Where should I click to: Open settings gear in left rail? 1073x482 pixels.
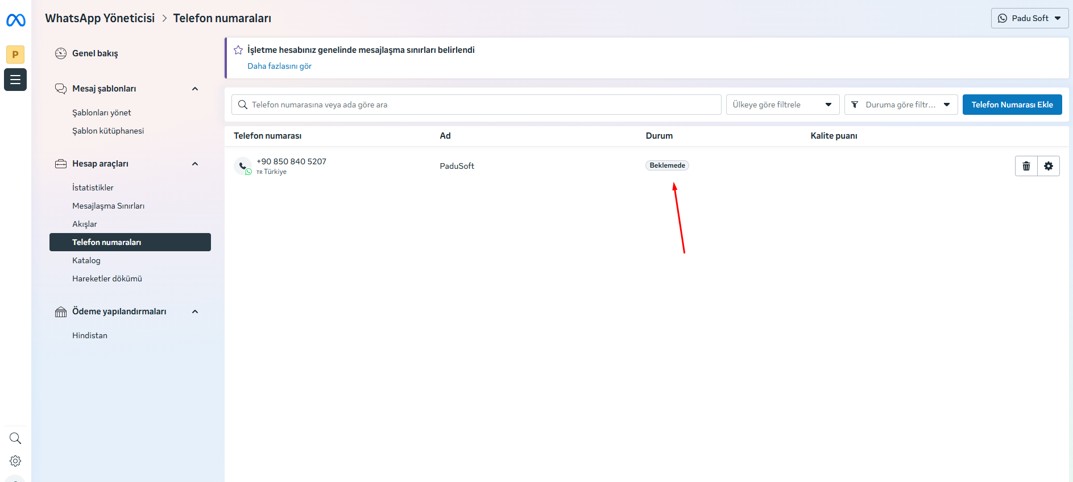pyautogui.click(x=15, y=461)
